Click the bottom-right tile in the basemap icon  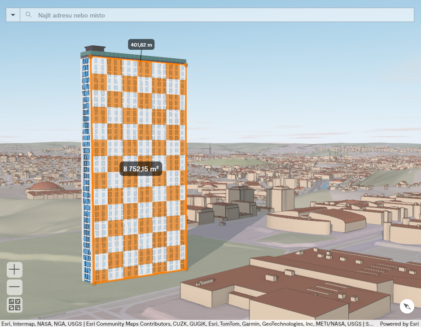pyautogui.click(x=17, y=307)
